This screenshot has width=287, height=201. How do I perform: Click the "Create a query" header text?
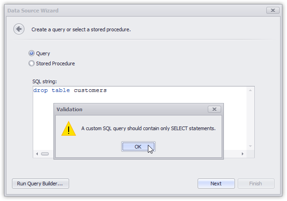81,29
